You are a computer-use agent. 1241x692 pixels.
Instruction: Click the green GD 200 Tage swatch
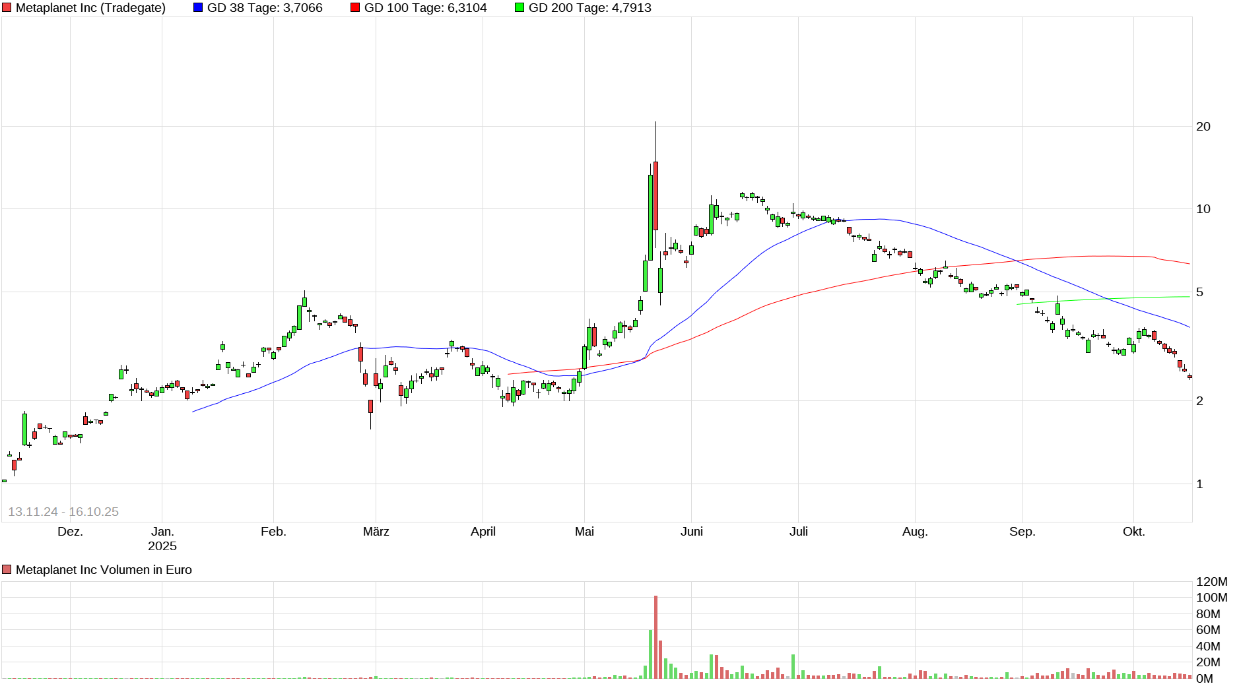520,8
